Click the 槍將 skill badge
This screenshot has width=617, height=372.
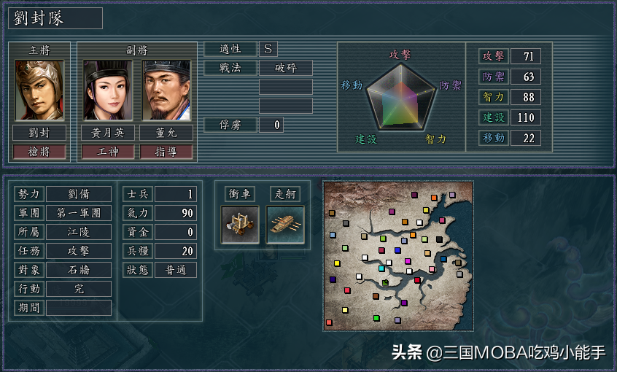tap(39, 152)
